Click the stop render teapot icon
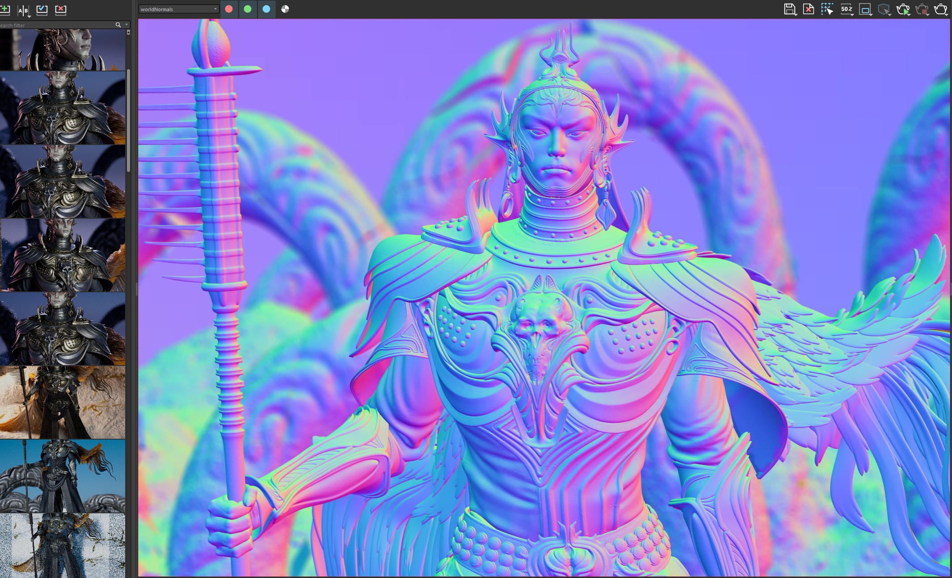 point(922,9)
